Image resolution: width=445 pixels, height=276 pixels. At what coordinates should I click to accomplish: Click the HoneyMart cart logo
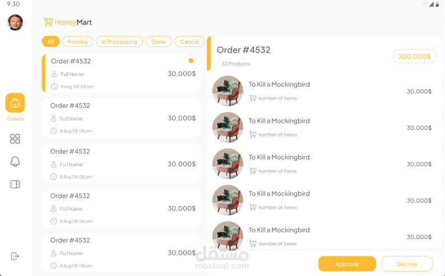pyautogui.click(x=48, y=22)
